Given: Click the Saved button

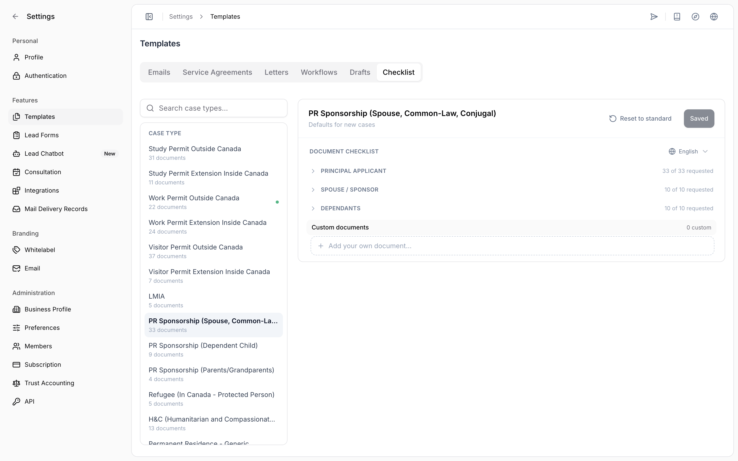Looking at the screenshot, I should click(699, 119).
